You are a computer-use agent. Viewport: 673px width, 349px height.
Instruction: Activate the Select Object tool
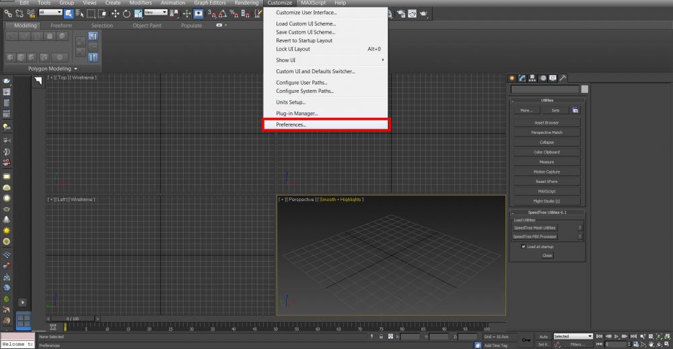coord(69,13)
